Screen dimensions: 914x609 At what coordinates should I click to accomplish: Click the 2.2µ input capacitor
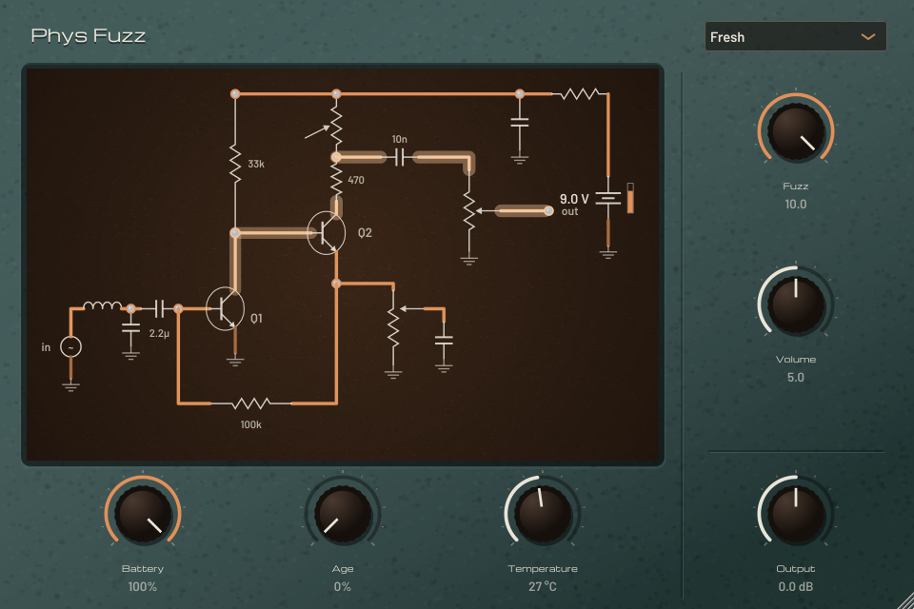160,308
